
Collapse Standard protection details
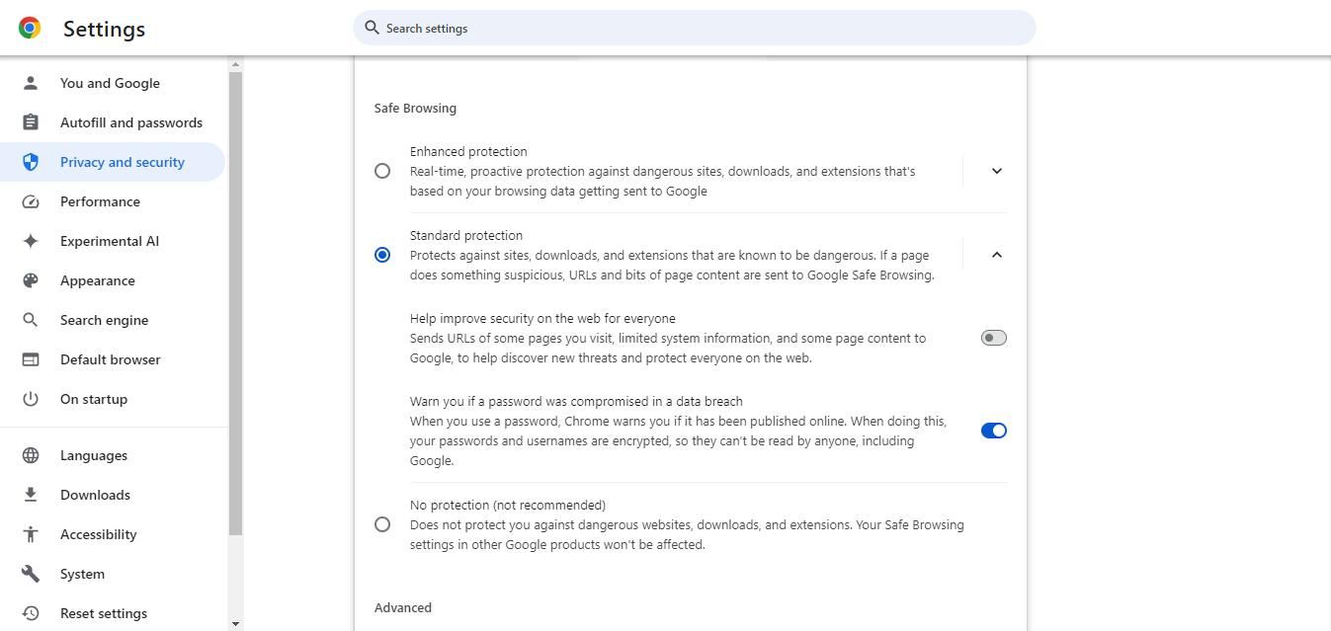tap(996, 255)
